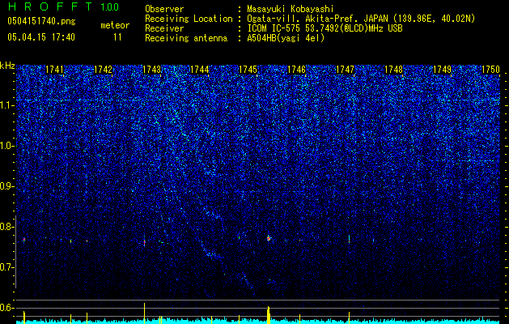Click the 'Receiving antenna' label
Image resolution: width=509 pixels, height=324 pixels.
click(186, 38)
